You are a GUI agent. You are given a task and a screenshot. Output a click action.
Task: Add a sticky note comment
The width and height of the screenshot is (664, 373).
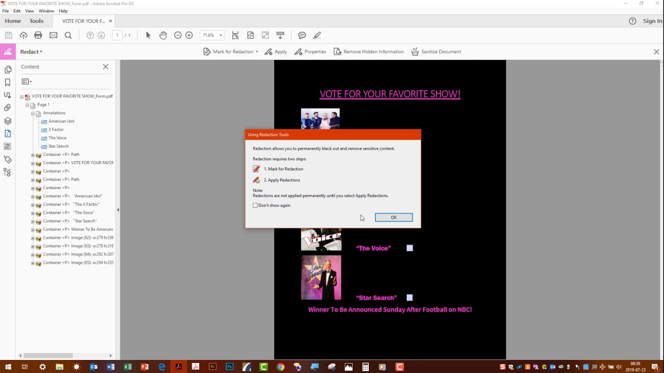302,35
